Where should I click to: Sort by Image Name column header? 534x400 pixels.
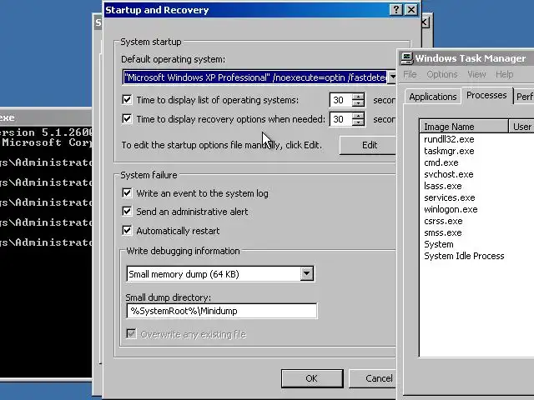[464, 127]
